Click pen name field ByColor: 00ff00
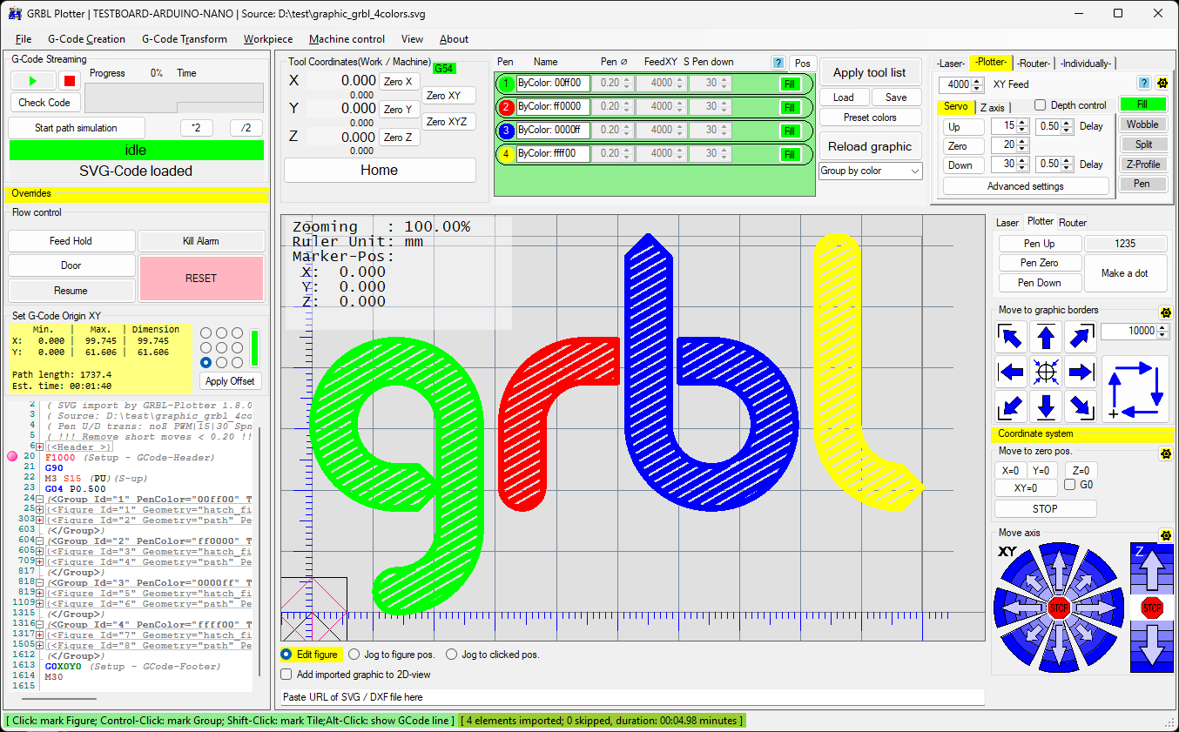Viewport: 1179px width, 732px height. click(x=553, y=84)
